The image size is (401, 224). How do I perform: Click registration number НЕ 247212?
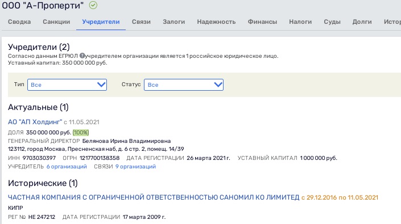pyautogui.click(x=42, y=217)
